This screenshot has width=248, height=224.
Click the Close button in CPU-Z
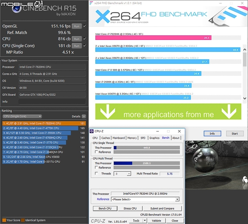[175, 221]
